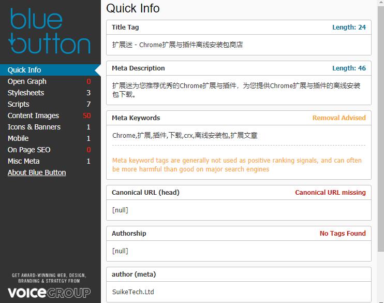Click the Open Graph count 0
Screen dimensions: 384x303
[x=88, y=81]
